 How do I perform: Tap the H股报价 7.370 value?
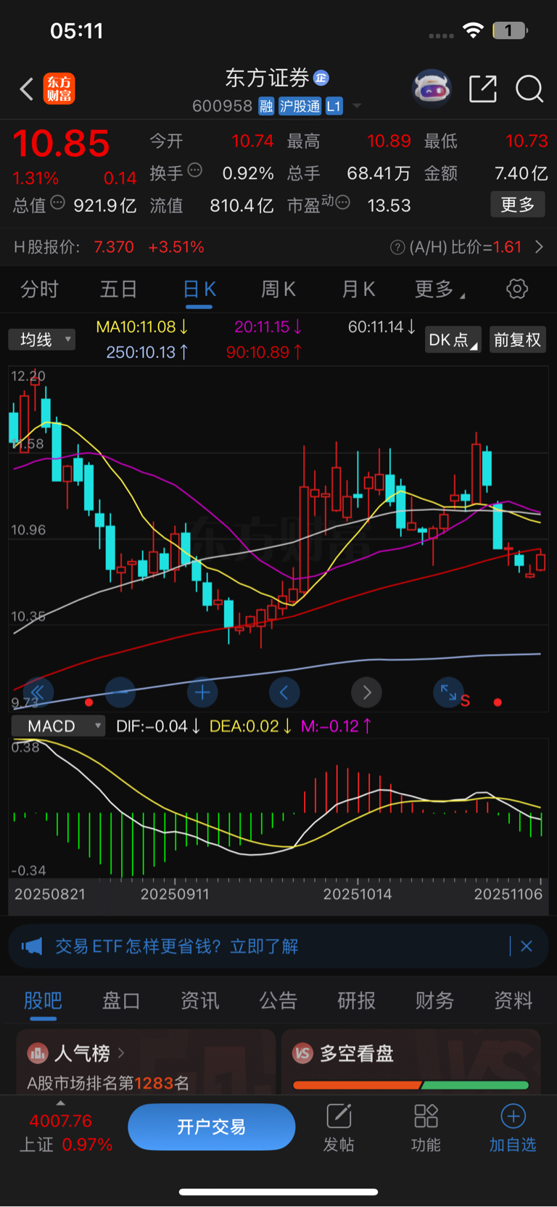point(114,247)
